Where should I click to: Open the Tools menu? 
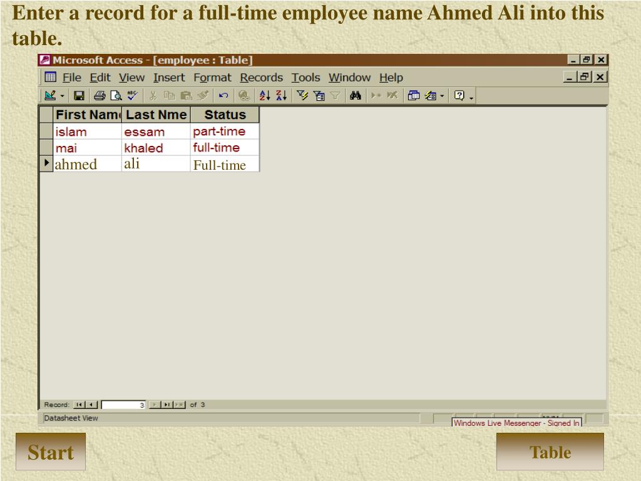[x=305, y=77]
